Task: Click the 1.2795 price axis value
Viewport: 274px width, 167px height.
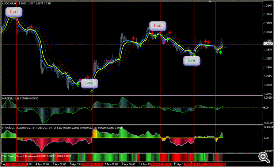Action: [268, 94]
